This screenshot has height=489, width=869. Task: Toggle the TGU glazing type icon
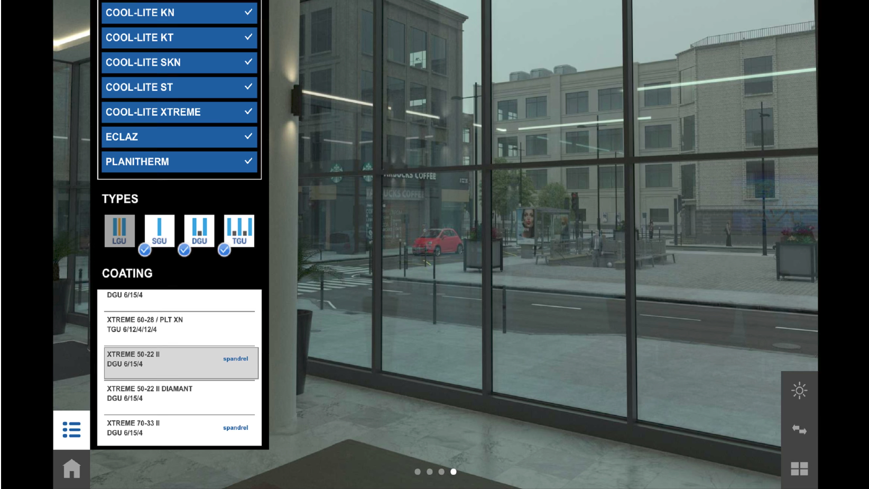(239, 230)
